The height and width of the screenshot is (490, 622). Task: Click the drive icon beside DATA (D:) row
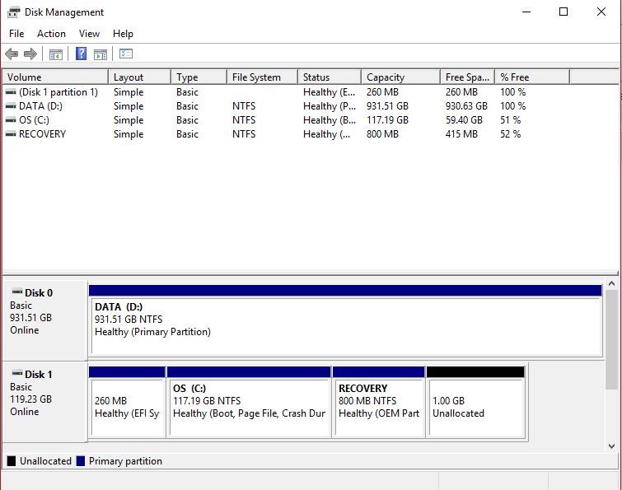coord(11,106)
